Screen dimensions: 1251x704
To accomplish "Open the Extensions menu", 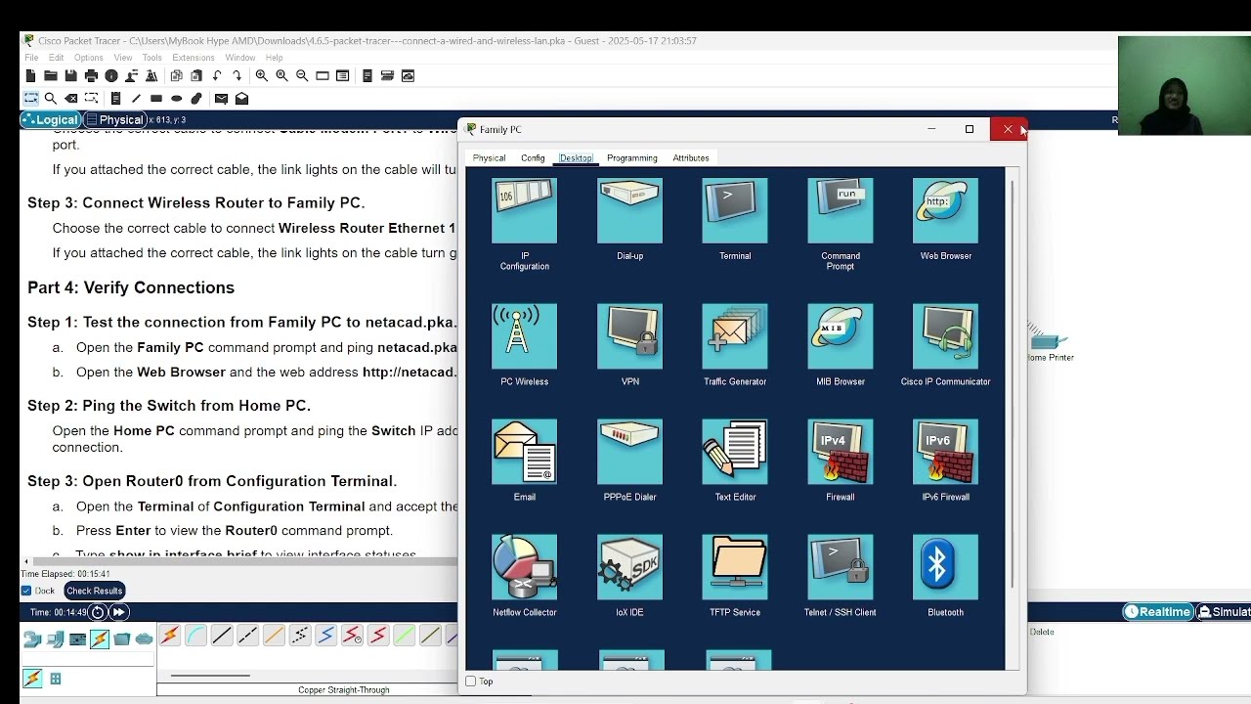I will pos(193,58).
